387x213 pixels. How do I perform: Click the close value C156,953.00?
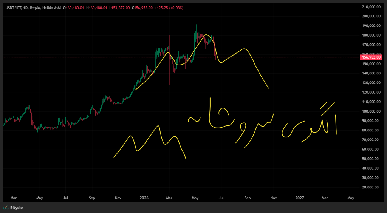click(x=142, y=8)
